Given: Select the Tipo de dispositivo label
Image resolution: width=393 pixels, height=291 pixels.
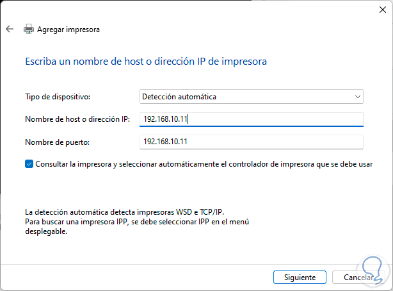Looking at the screenshot, I should coord(58,97).
